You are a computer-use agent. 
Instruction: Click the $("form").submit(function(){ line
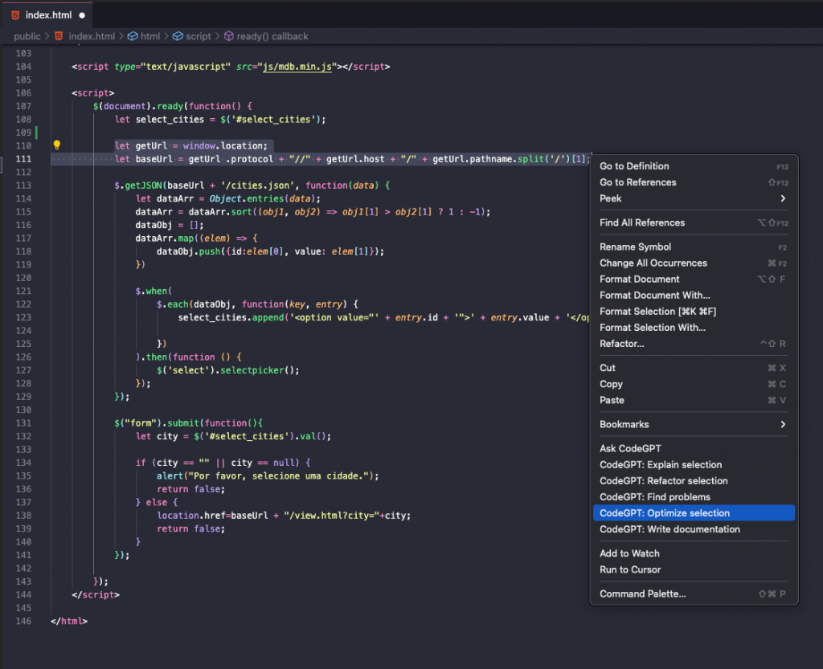188,423
